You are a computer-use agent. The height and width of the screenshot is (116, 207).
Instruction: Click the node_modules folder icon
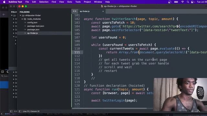25,19
